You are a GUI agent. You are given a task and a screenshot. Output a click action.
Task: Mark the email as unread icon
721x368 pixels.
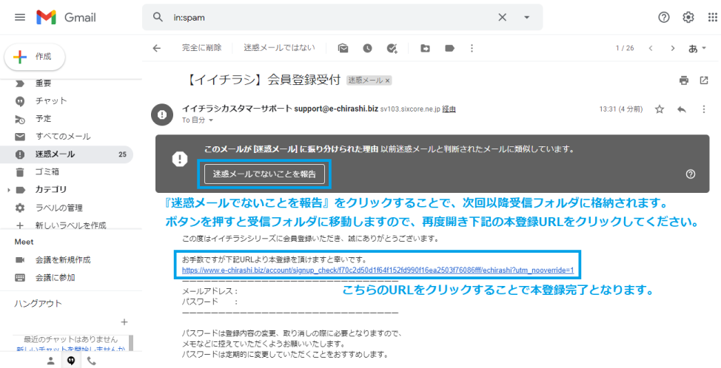[343, 48]
